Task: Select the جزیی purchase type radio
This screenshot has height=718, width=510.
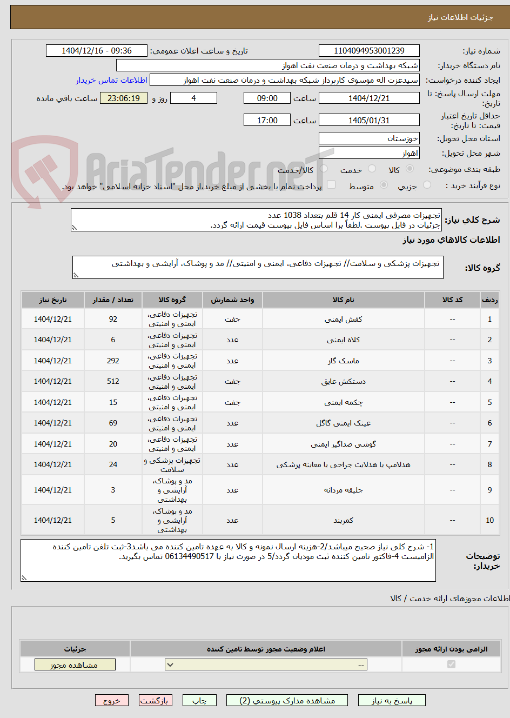Action: (427, 185)
